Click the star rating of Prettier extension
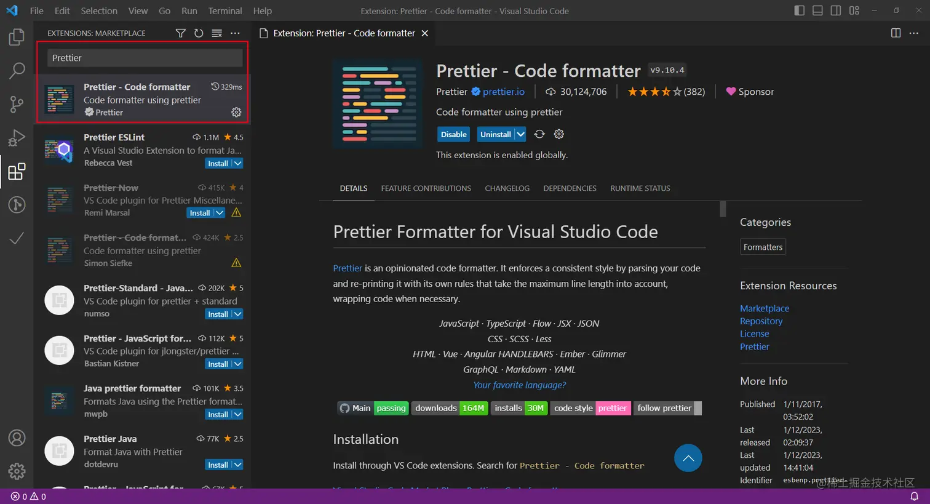 [666, 92]
